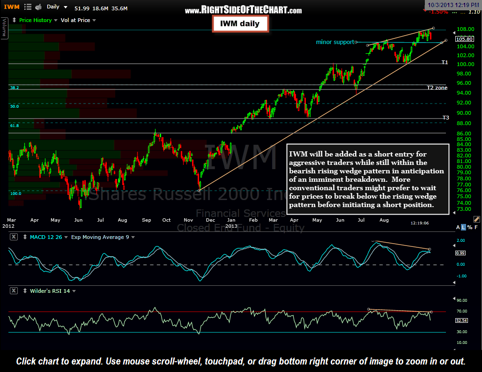
Task: Select the minor support label
Action: (335, 42)
